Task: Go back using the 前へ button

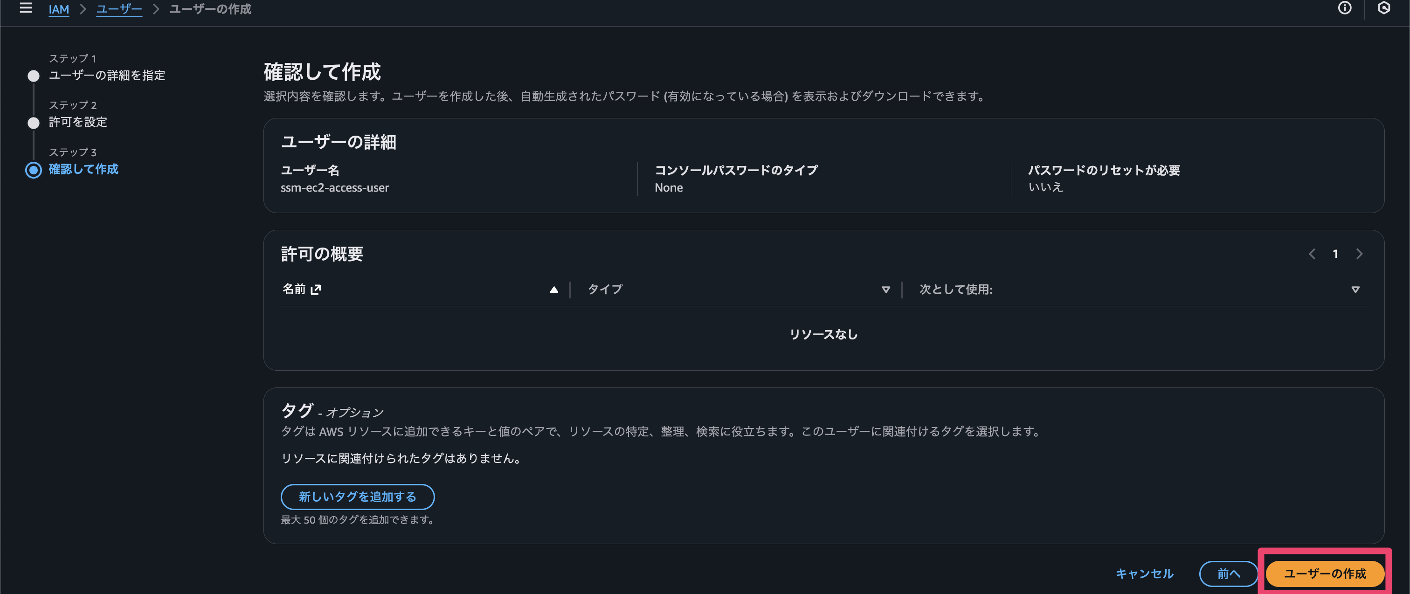Action: click(x=1229, y=573)
